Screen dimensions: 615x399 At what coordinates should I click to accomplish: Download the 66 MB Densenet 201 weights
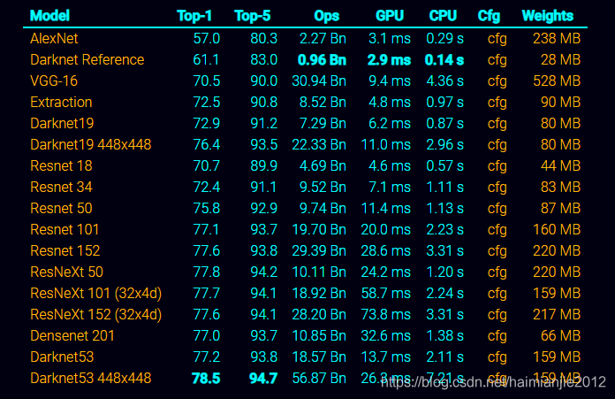click(x=560, y=335)
